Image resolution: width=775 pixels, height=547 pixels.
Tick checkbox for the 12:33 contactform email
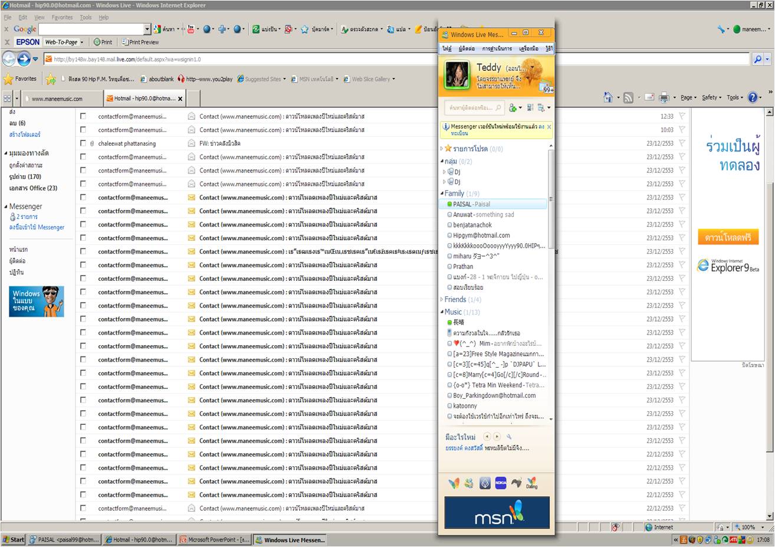(83, 116)
